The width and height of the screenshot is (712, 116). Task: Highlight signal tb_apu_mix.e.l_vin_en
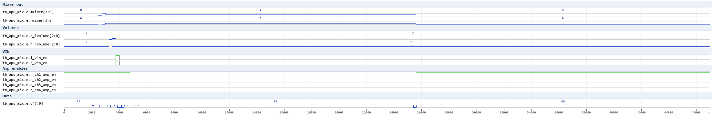coord(25,58)
